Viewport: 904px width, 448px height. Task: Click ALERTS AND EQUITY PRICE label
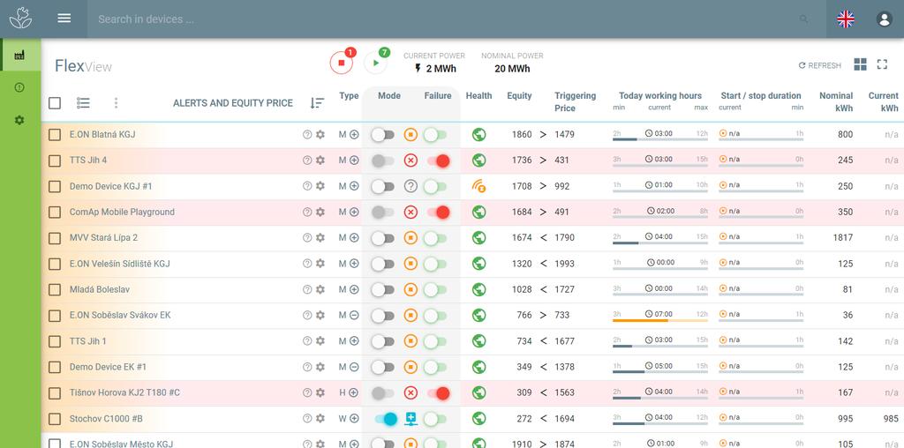pyautogui.click(x=233, y=103)
